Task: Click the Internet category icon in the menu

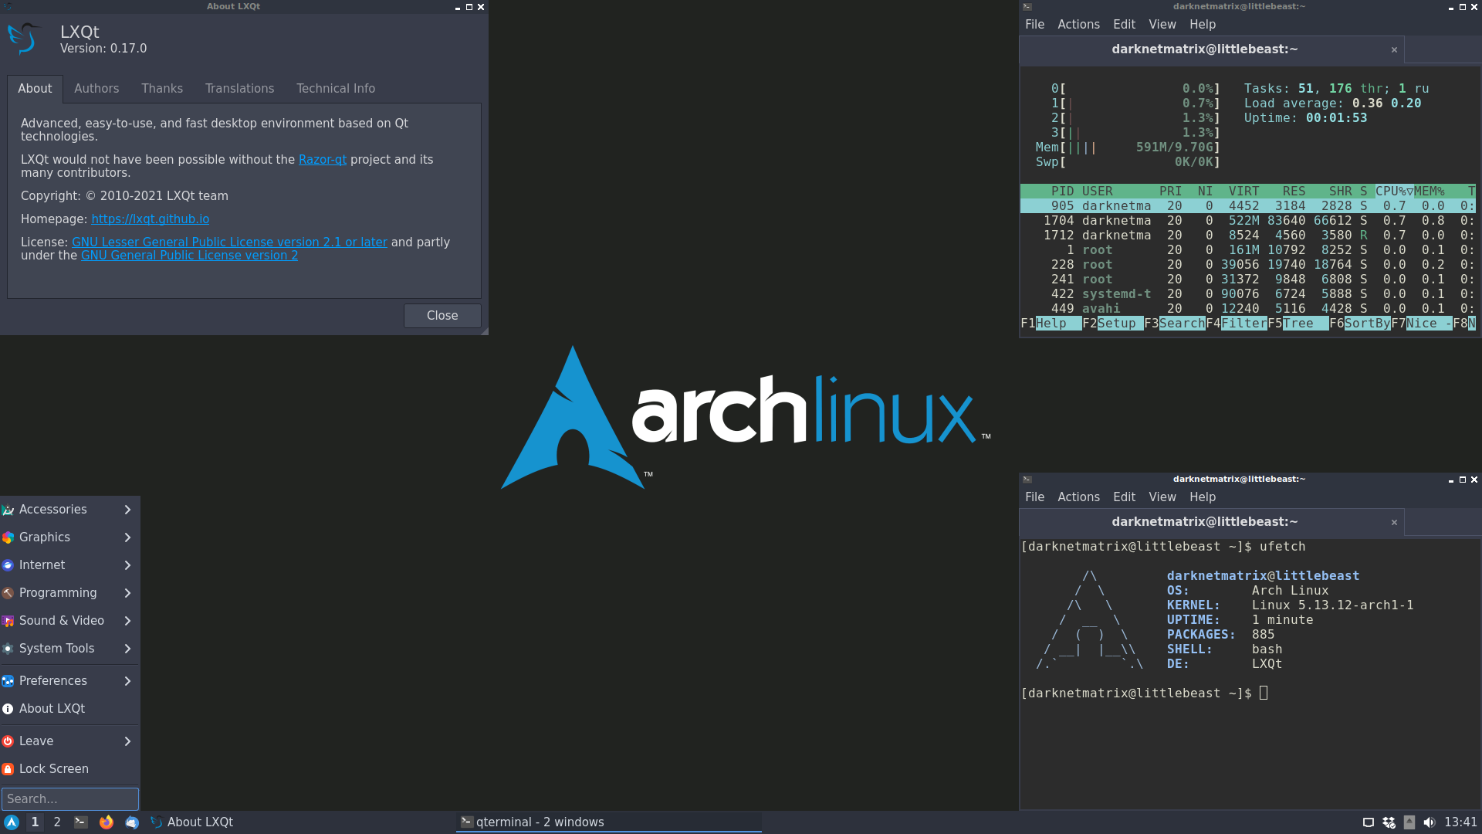Action: pos(8,565)
